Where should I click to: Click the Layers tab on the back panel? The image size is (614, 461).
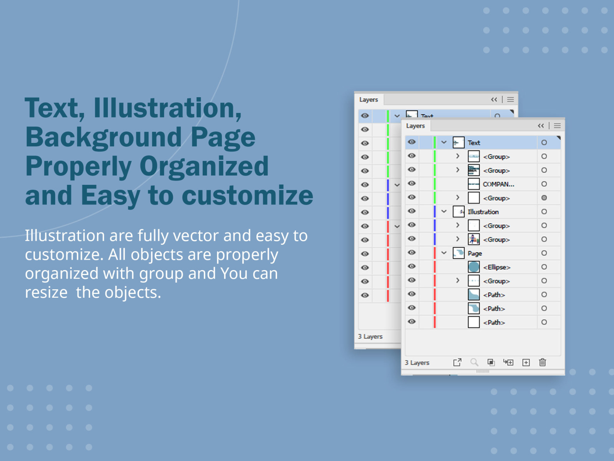(369, 99)
